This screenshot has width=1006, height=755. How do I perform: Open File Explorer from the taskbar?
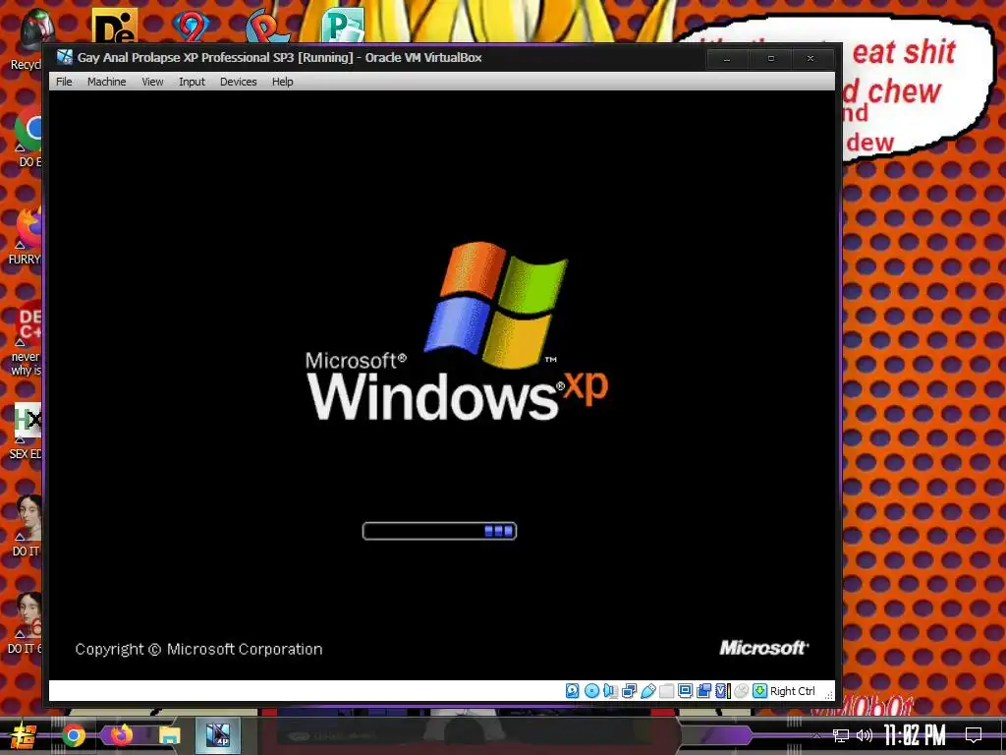pos(169,735)
